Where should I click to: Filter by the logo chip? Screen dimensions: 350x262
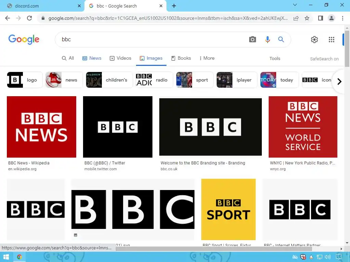point(25,80)
